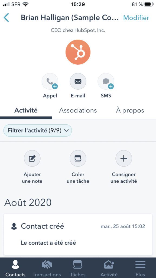Open the À propos tab

click(x=130, y=110)
